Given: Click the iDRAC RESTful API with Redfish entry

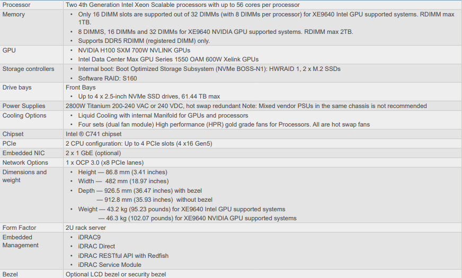Looking at the screenshot, I should 123,256.
